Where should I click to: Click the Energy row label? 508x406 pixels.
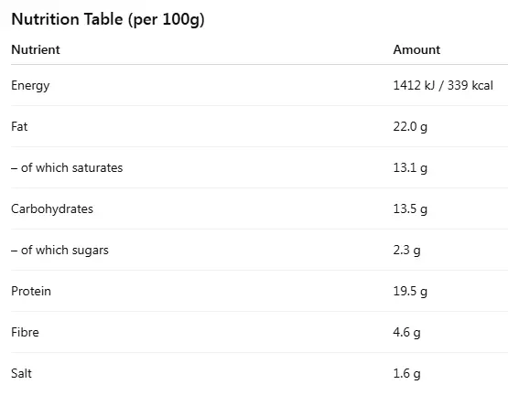[30, 86]
